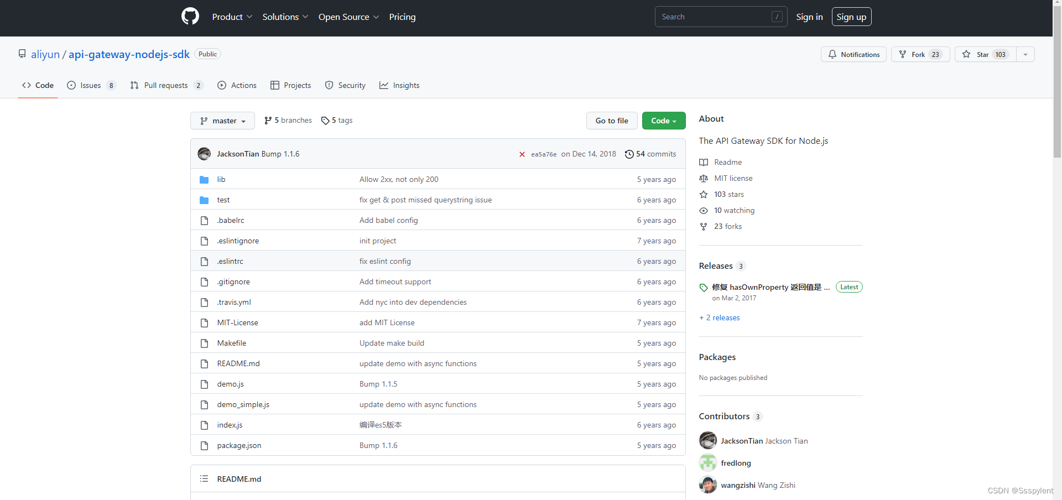Open the aliyun owner link
Viewport: 1062px width, 500px height.
(x=45, y=54)
